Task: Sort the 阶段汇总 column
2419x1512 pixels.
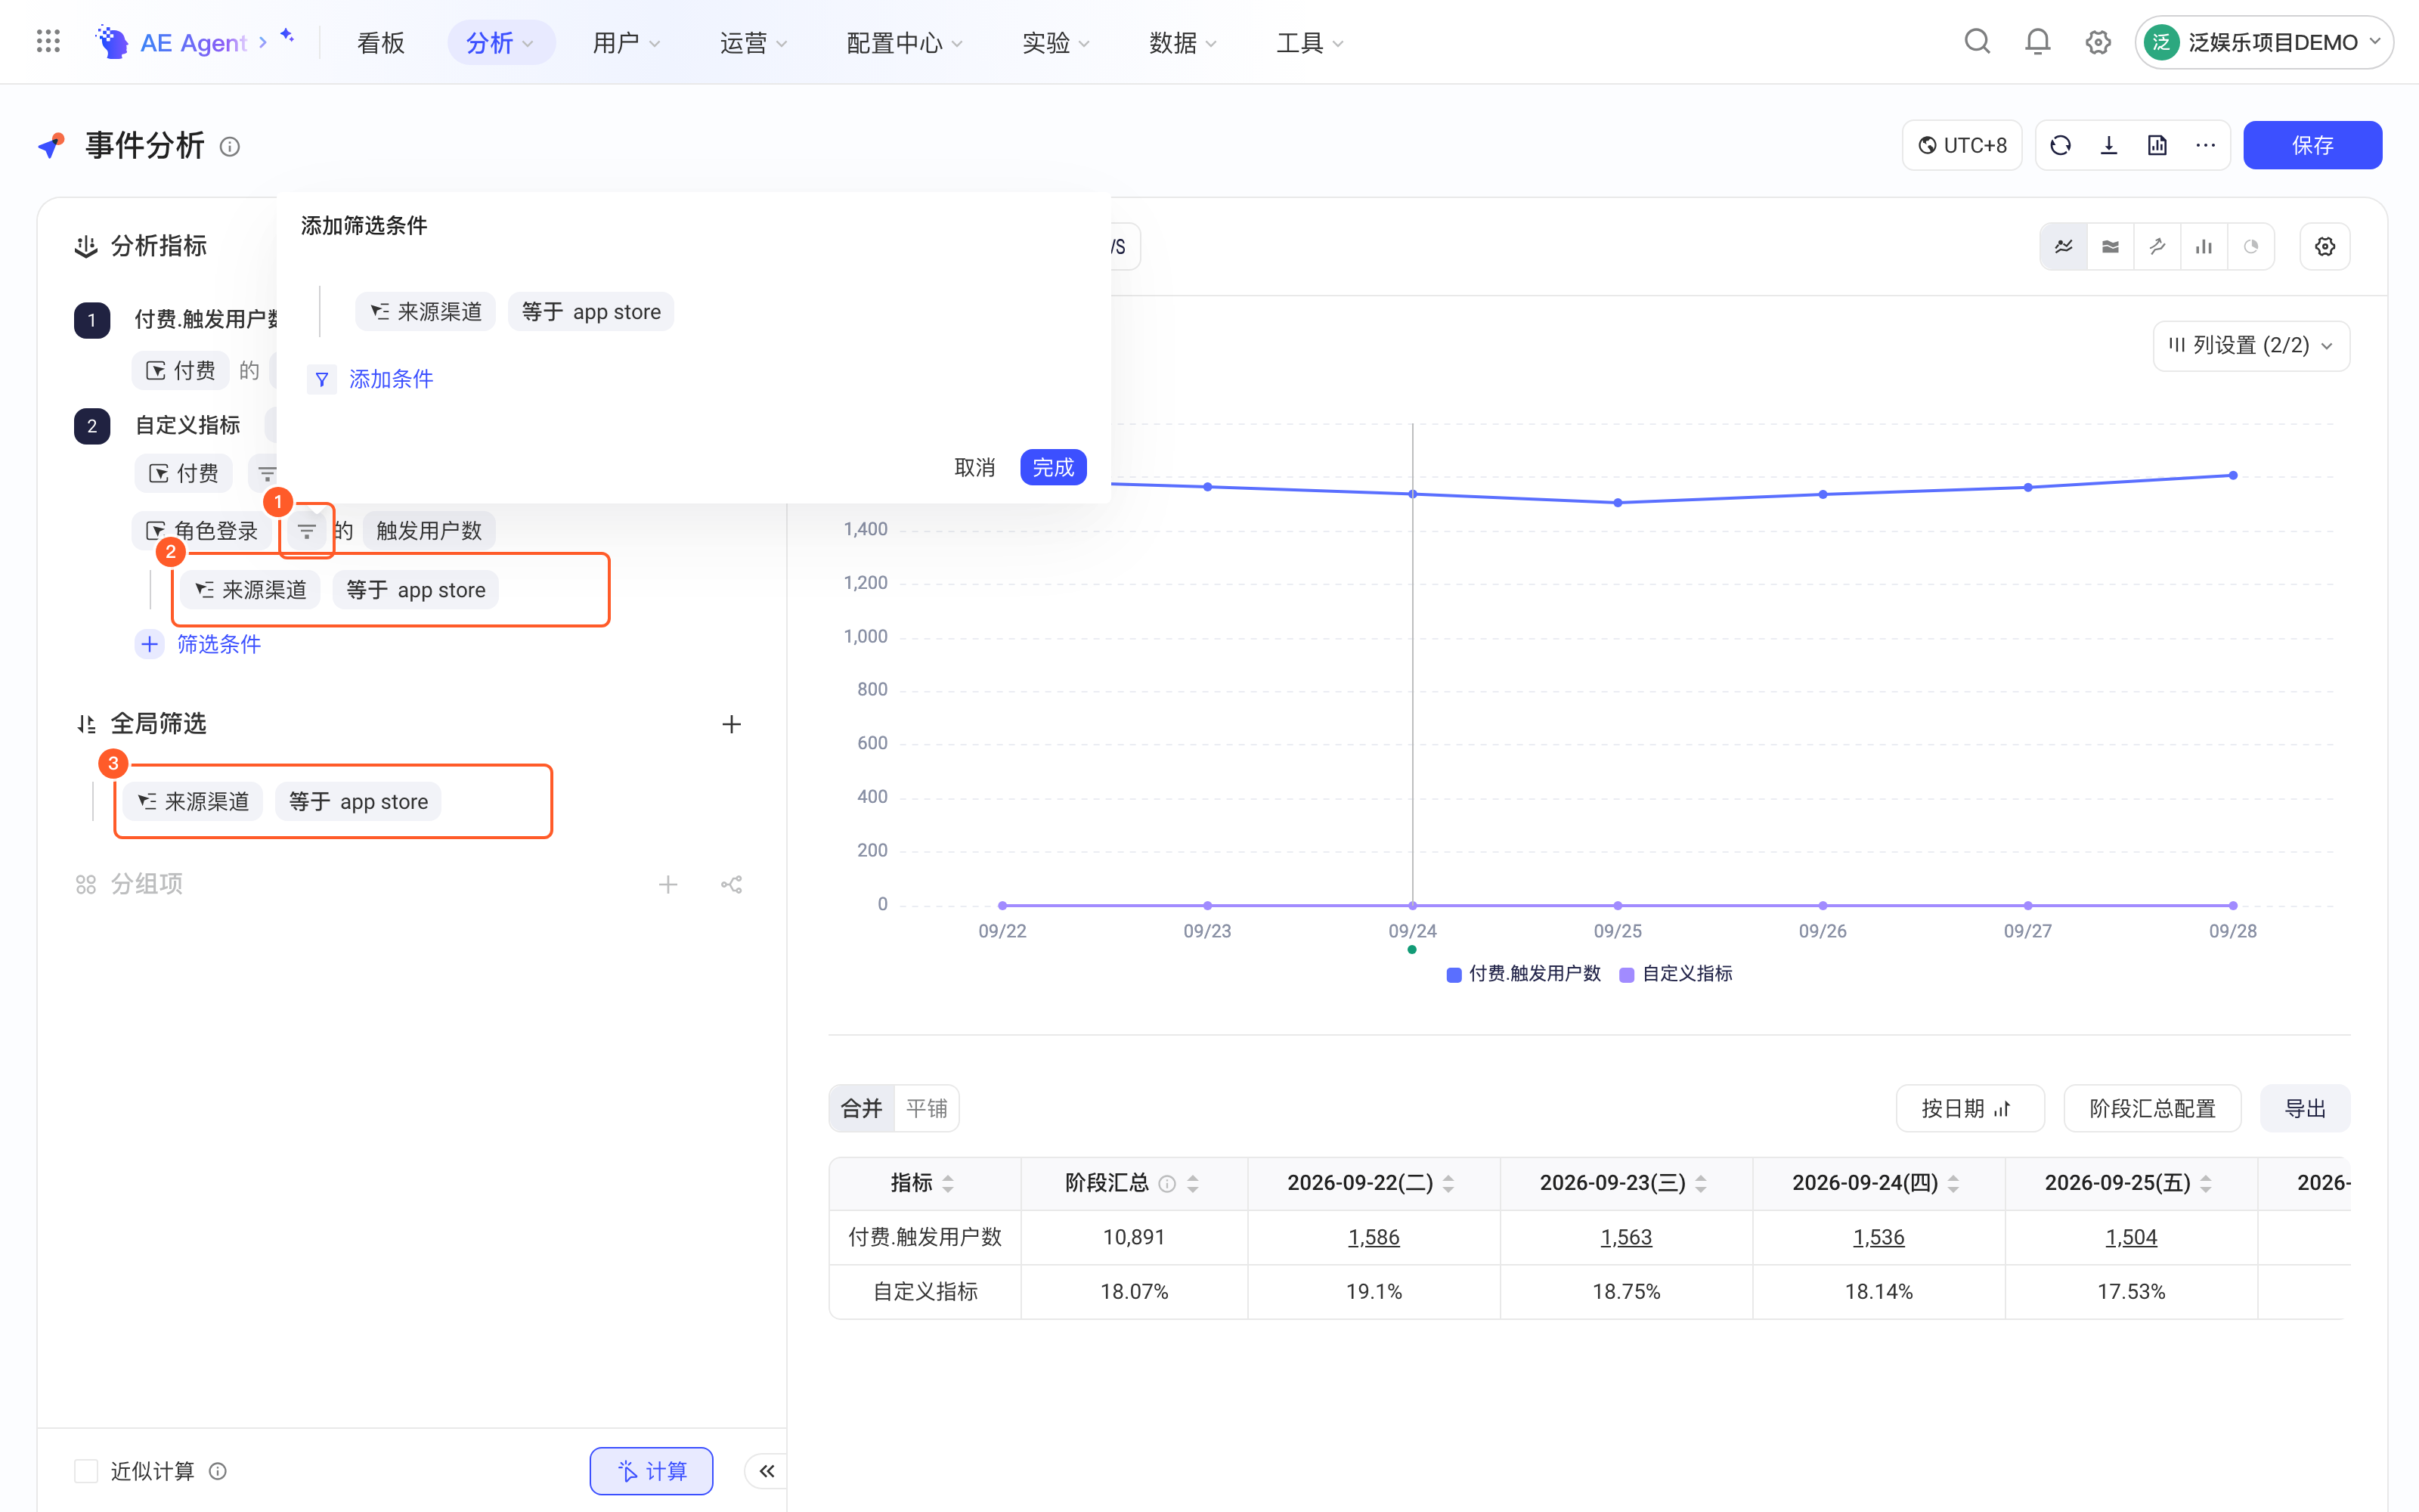Action: coord(1193,1184)
